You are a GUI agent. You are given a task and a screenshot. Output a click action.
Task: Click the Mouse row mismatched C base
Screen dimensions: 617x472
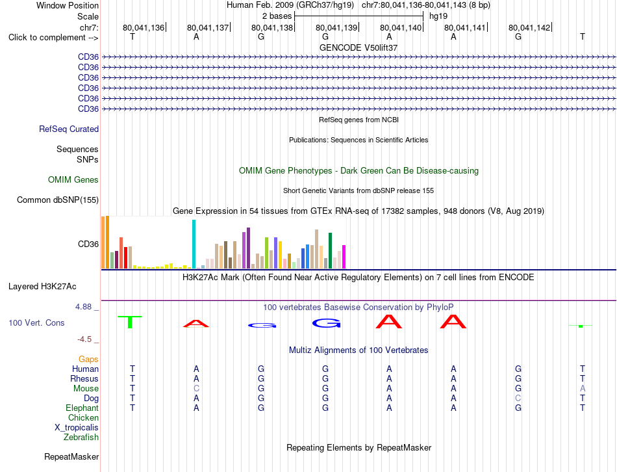click(196, 389)
